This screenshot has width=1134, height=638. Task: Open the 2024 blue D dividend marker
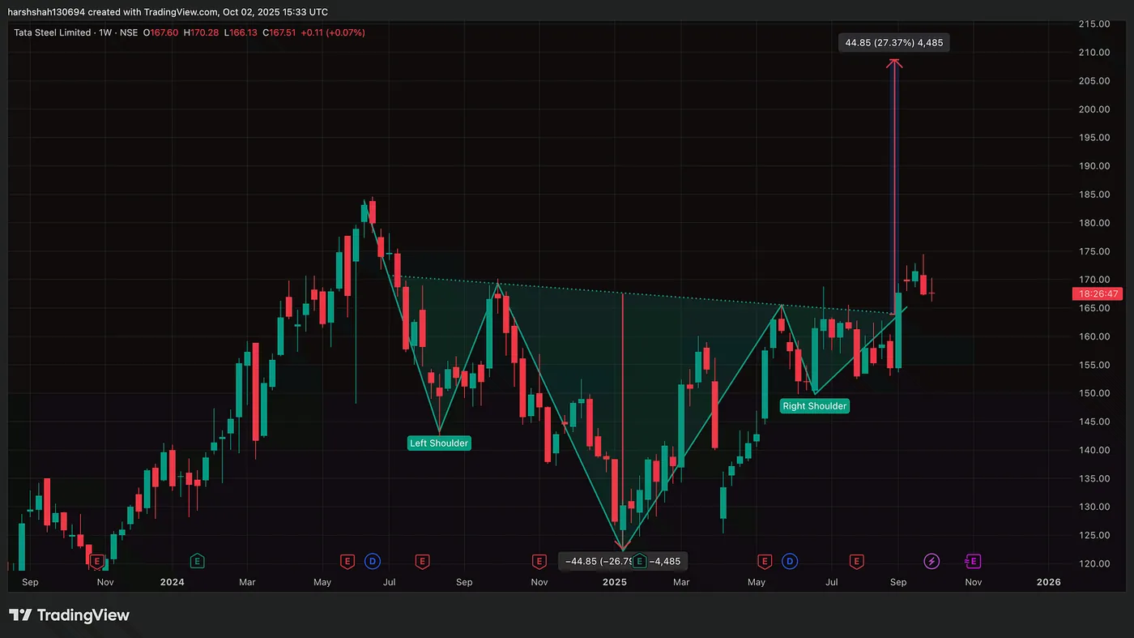(372, 560)
